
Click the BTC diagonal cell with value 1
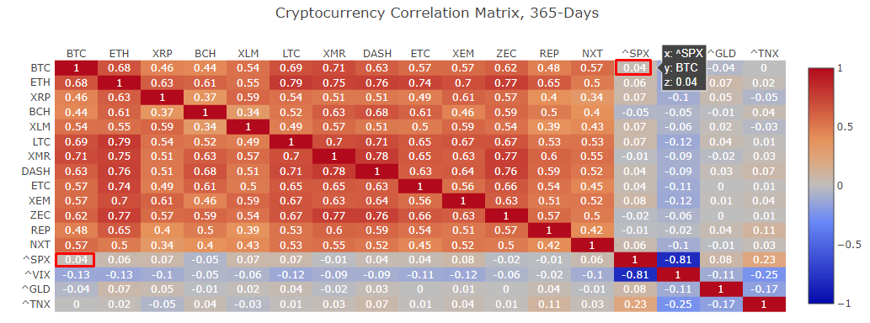[76, 68]
